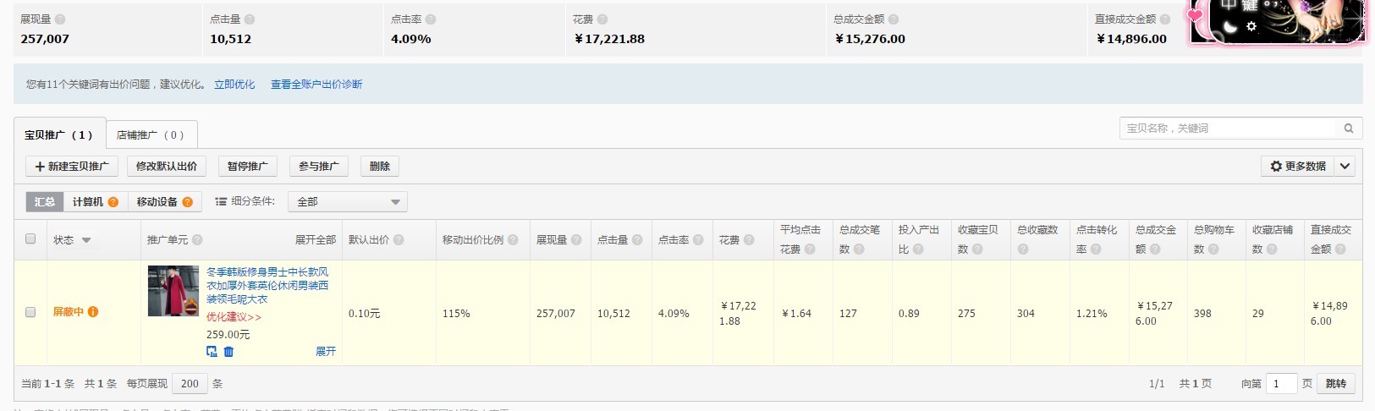Click 修改默认出价 button
Viewport: 1375px width, 411px height.
(167, 167)
